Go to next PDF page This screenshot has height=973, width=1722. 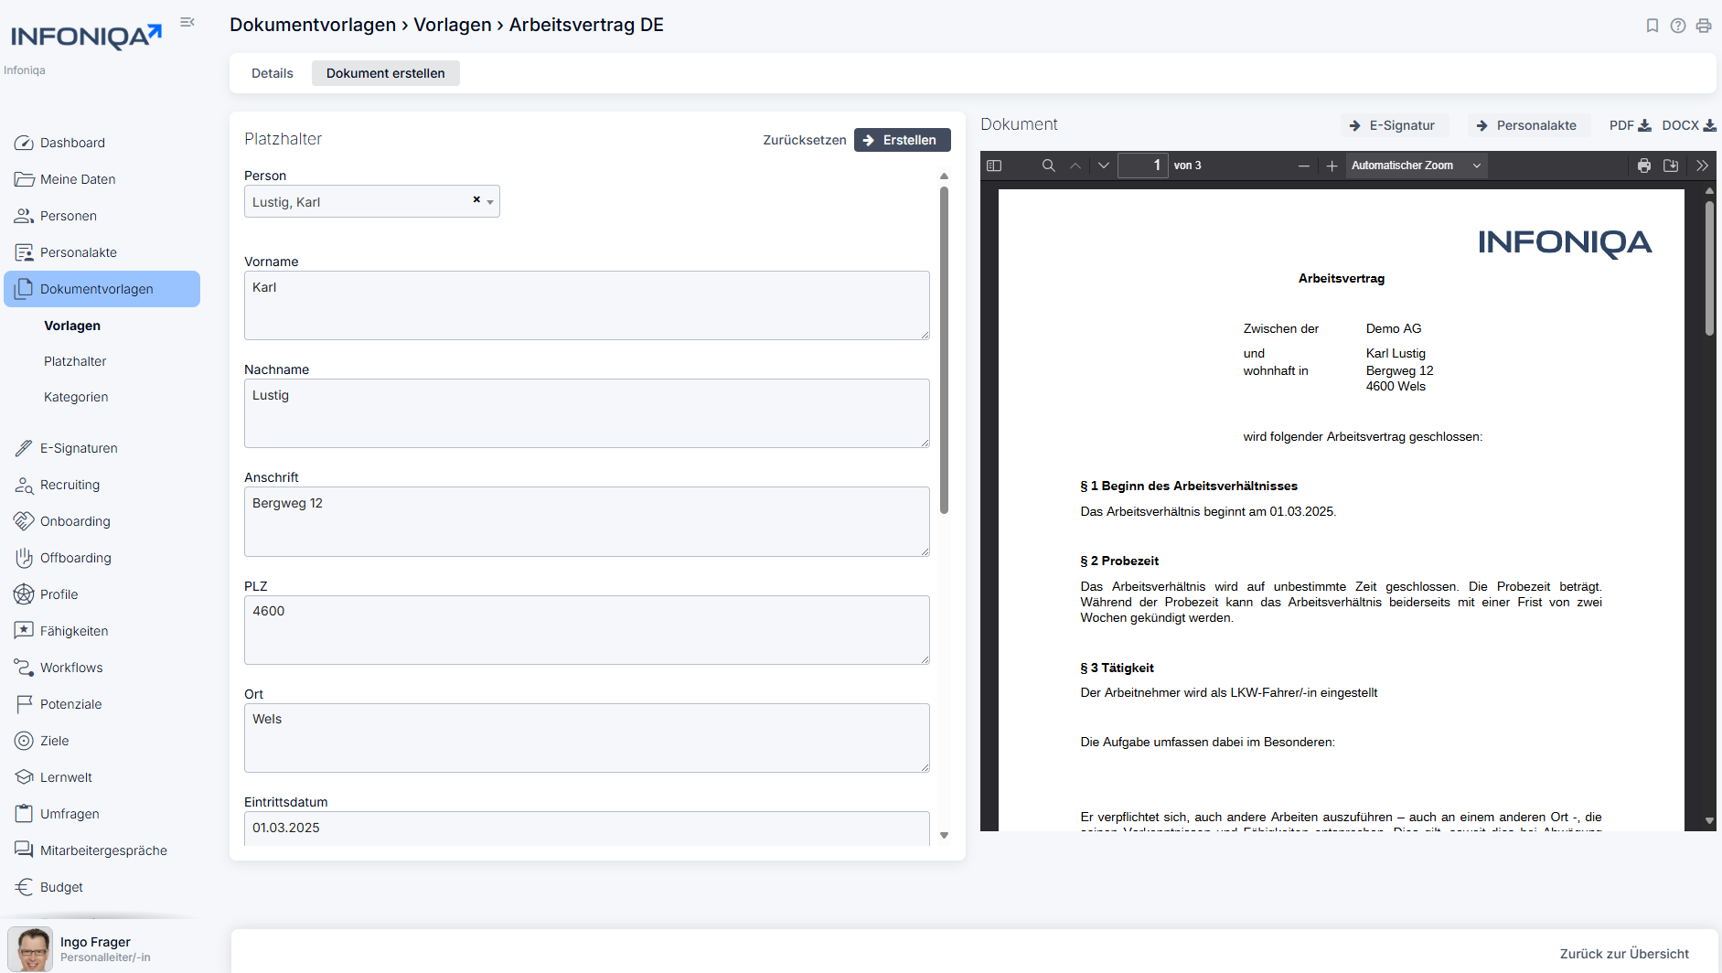click(x=1103, y=166)
